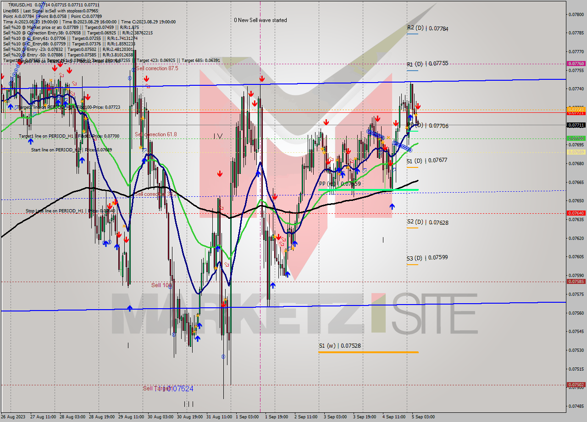Click the '4 Sep 11:00' time label
The width and height of the screenshot is (587, 422).
coord(394,417)
